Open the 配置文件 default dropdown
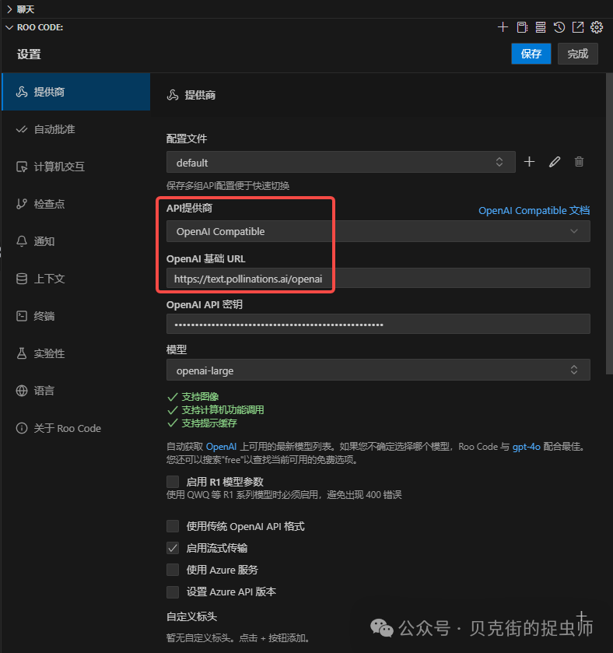613x653 pixels. click(341, 162)
